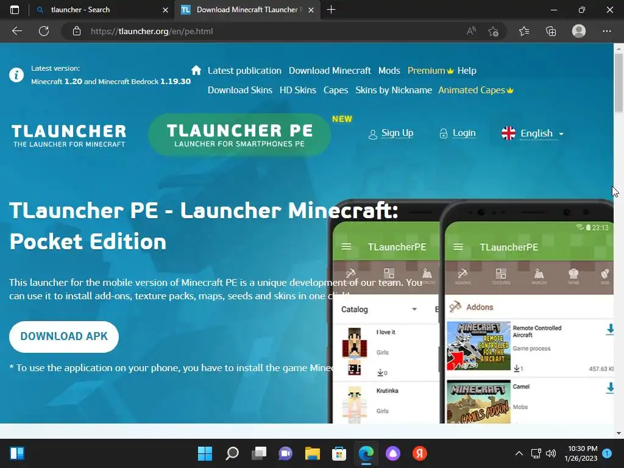Click the page vertical scrollbar thumb
This screenshot has width=624, height=468.
[x=619, y=83]
